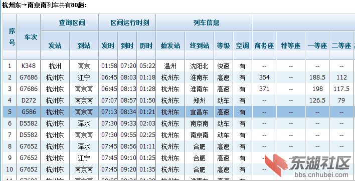Click duration 01:11 cell
Image resolution: width=355 pixels, height=181 pixels.
pos(147,146)
